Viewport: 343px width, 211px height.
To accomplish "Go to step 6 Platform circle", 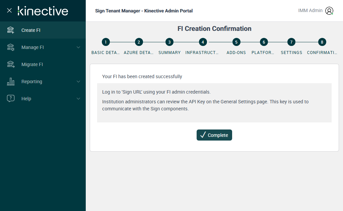I will tap(264, 42).
